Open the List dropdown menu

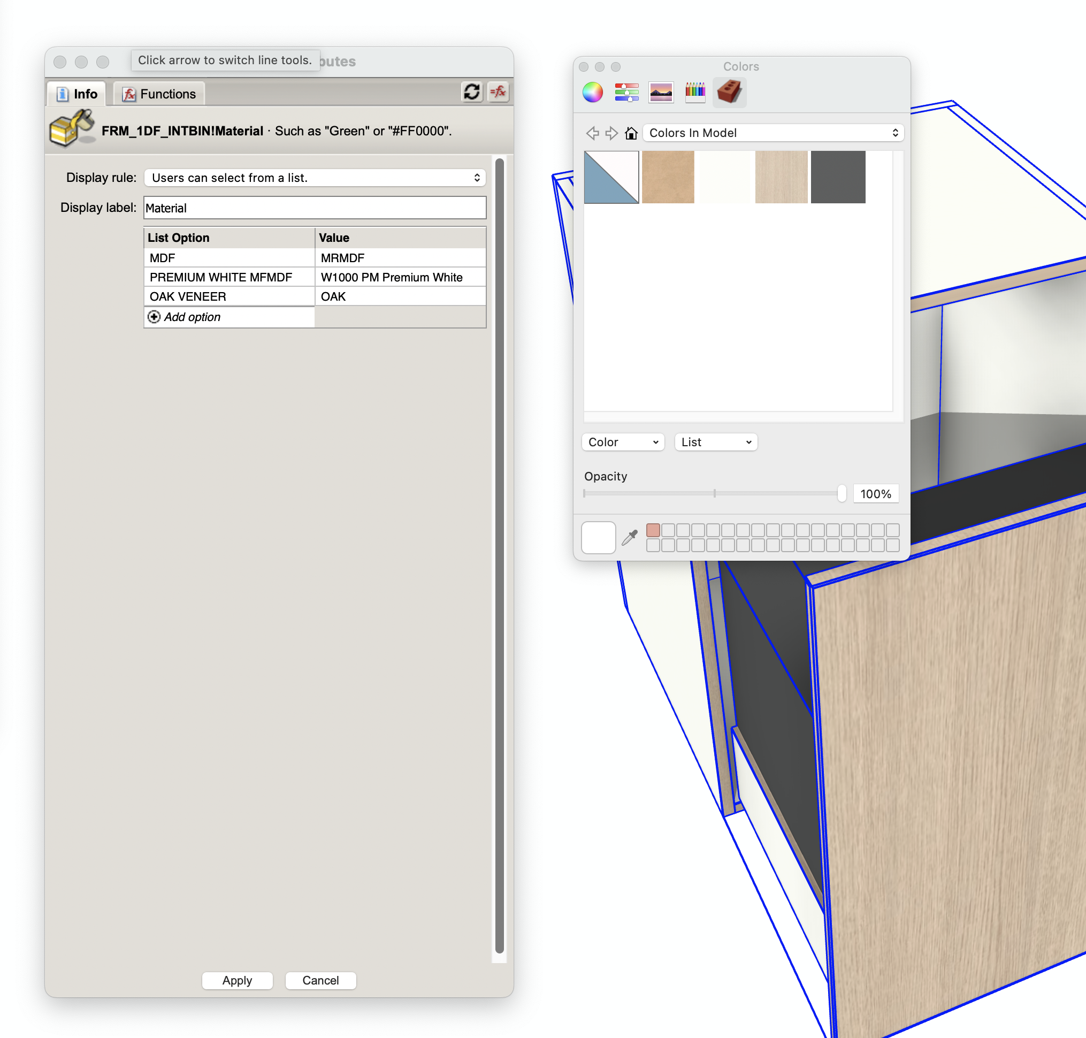(715, 442)
